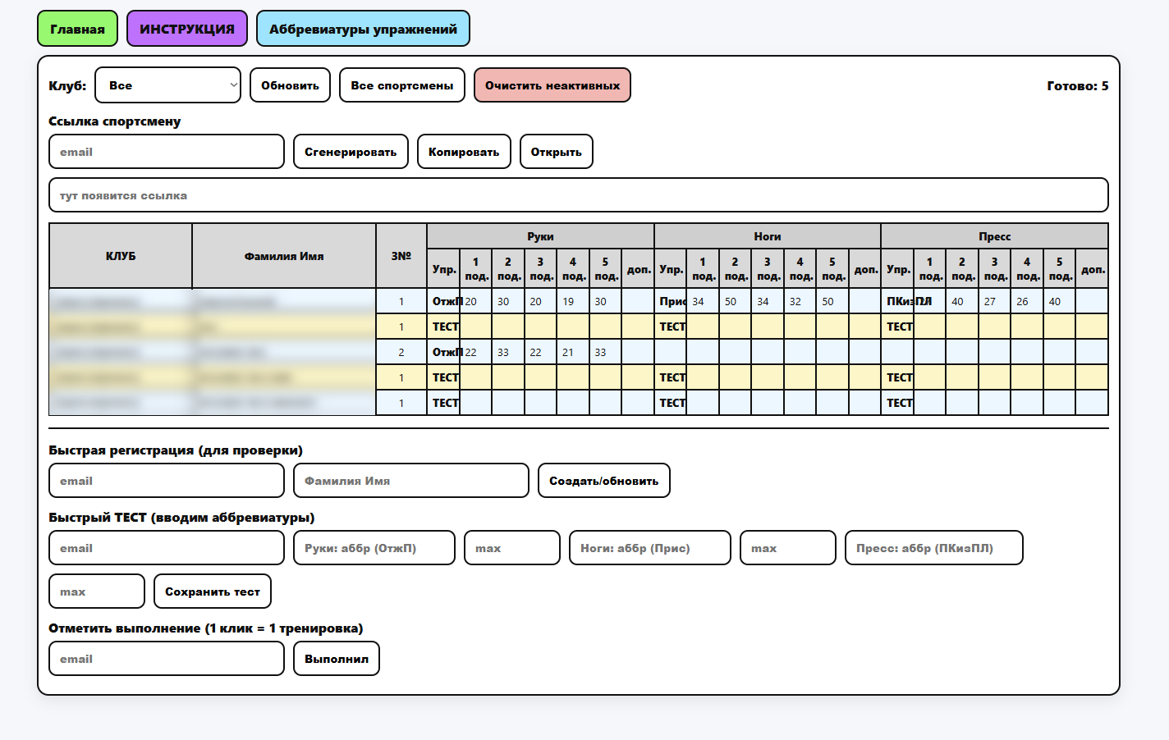Viewport: 1169px width, 740px height.
Task: Click the Фамилия Имя input field
Action: pos(410,481)
